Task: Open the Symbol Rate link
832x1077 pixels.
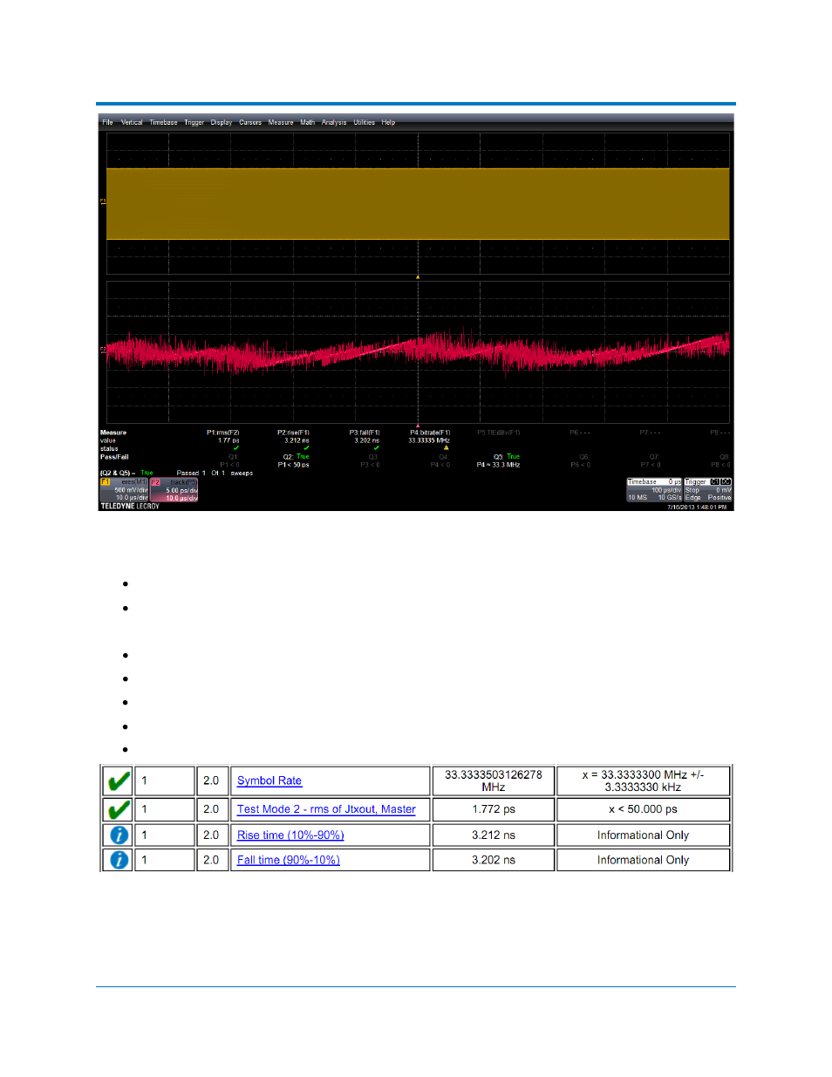Action: tap(269, 781)
